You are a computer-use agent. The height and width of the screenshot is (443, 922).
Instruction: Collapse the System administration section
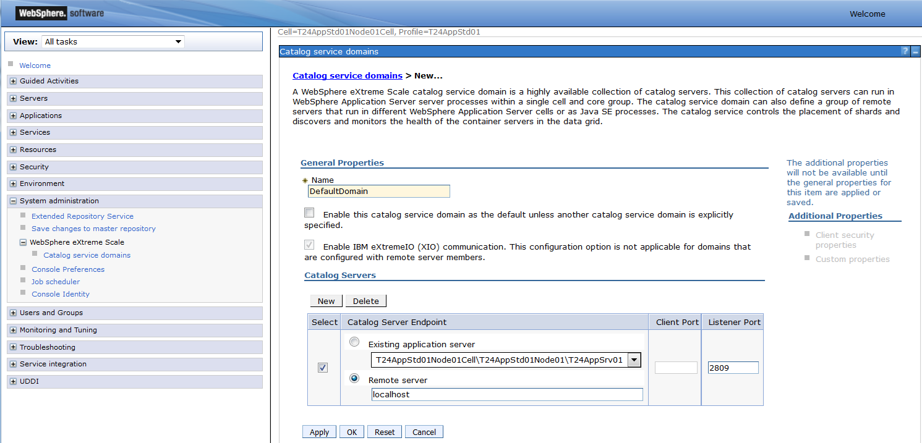point(13,201)
